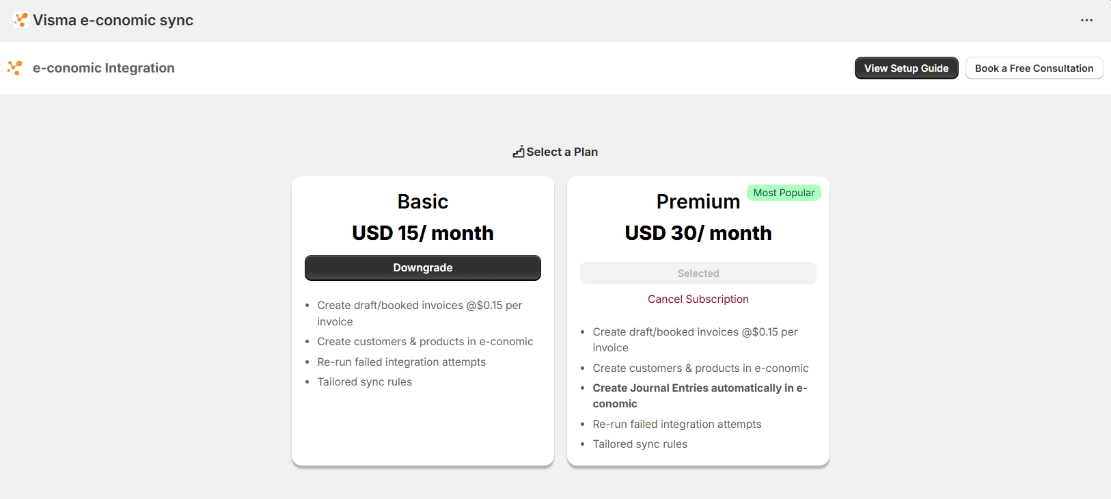Downgrade to the Basic plan
Screen dimensions: 1111x499
click(422, 268)
